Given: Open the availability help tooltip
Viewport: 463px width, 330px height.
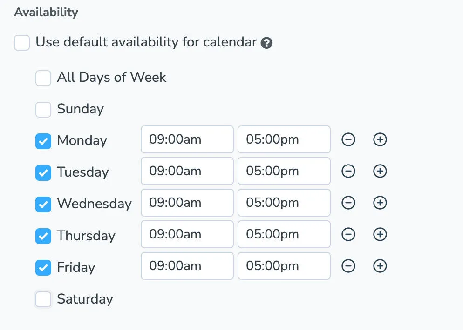Looking at the screenshot, I should [267, 43].
